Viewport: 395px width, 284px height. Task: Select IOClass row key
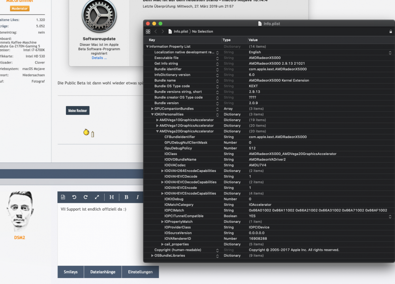[171, 154]
